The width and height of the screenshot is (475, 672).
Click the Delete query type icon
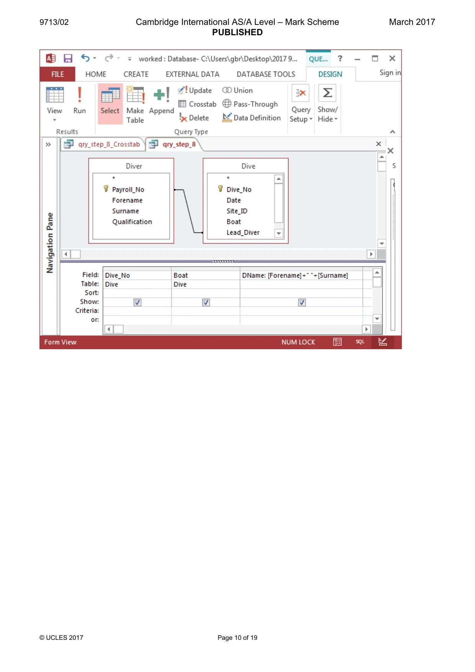(x=194, y=118)
